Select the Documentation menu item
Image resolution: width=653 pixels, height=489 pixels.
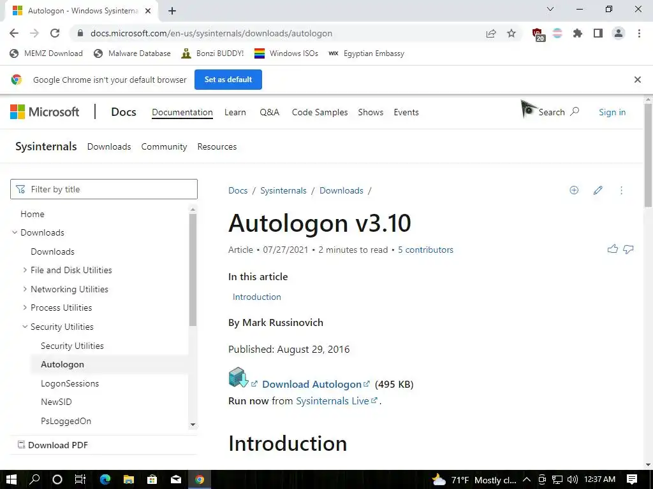pyautogui.click(x=182, y=112)
